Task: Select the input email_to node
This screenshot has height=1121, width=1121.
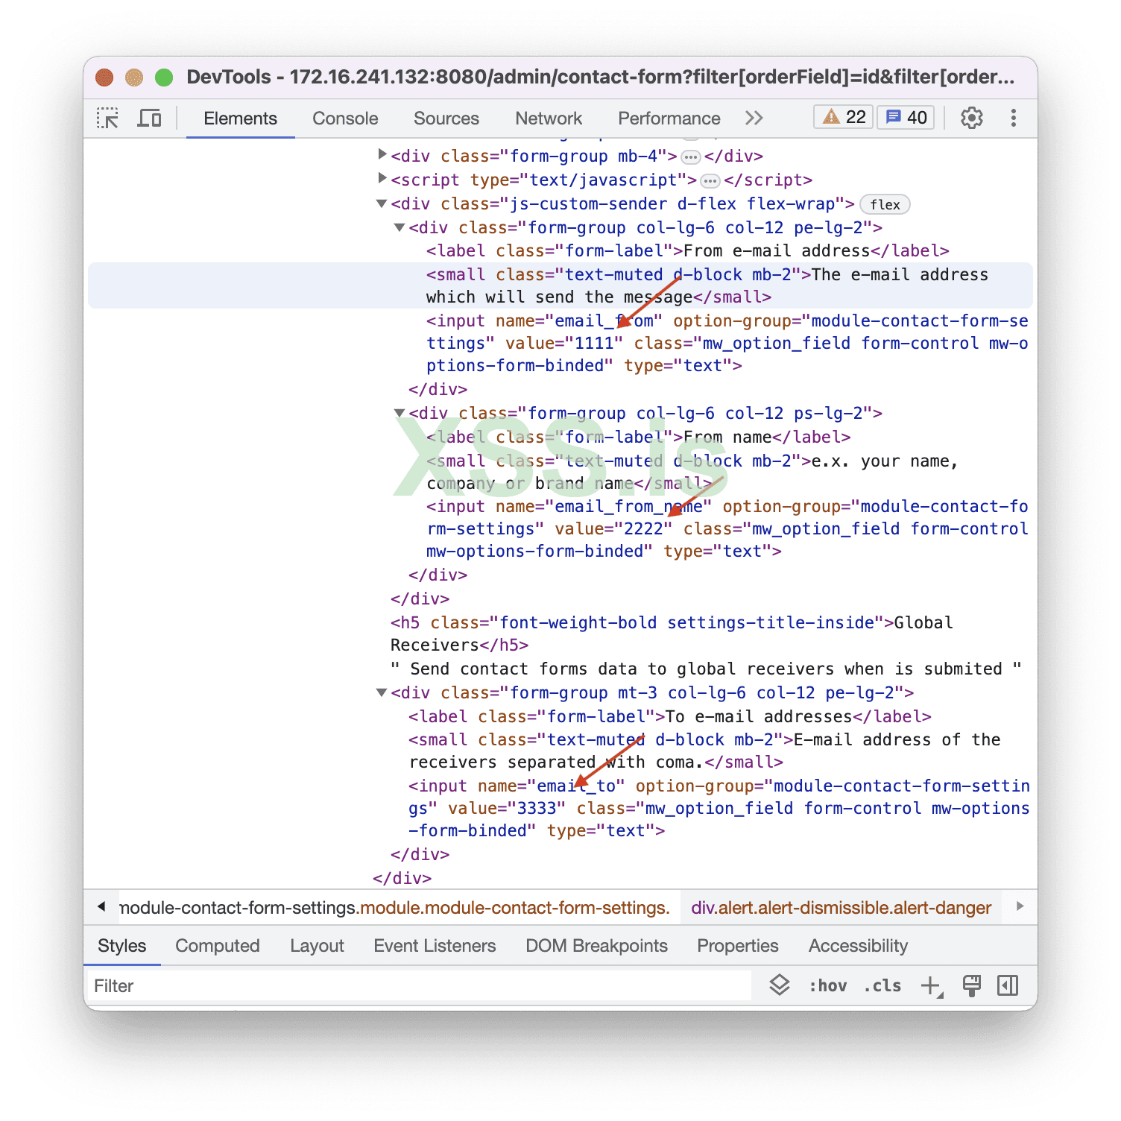Action: pos(719,808)
